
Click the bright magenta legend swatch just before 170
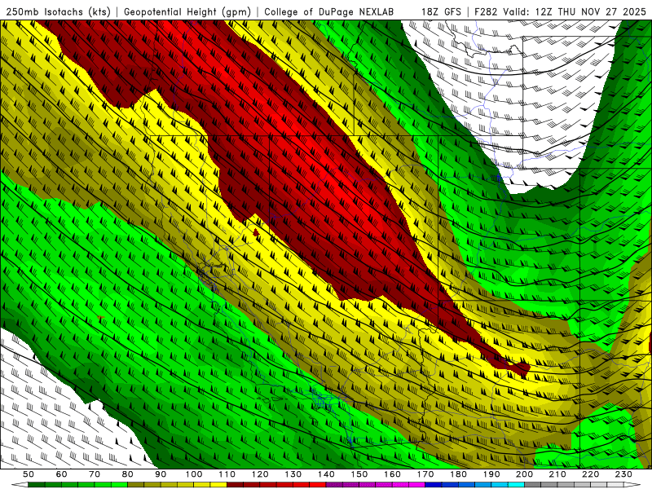(416, 484)
